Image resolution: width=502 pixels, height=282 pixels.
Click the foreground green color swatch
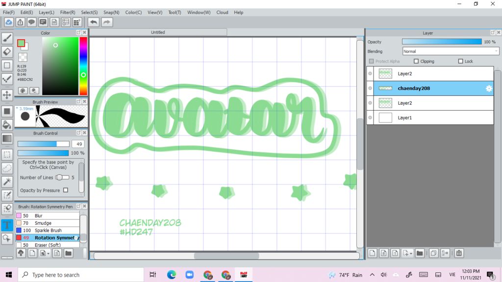21,43
